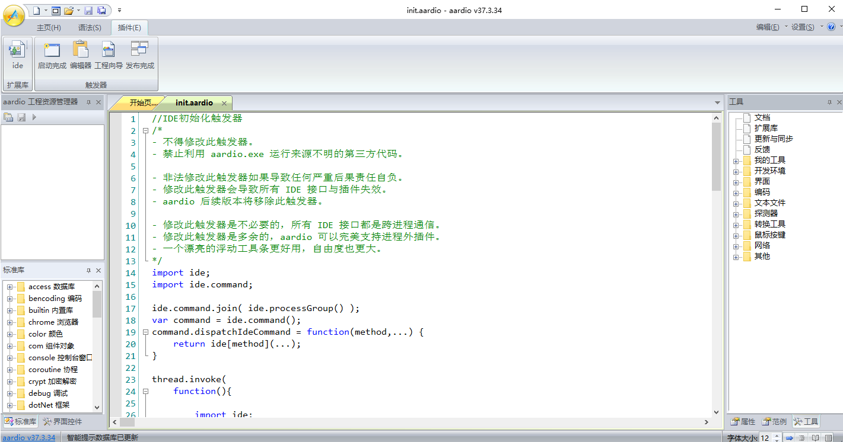Open the 编辑器 trigger
The width and height of the screenshot is (843, 442).
[x=80, y=55]
